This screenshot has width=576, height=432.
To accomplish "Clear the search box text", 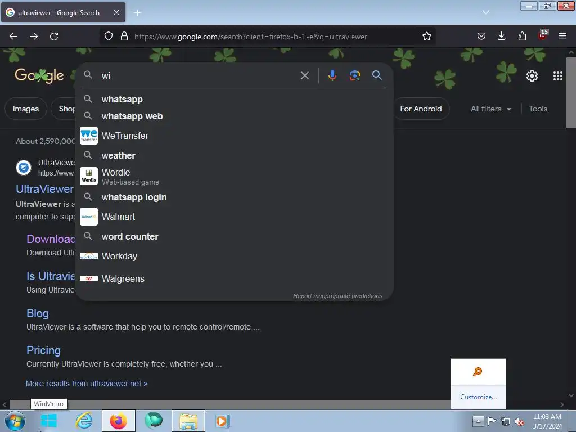I will point(304,76).
